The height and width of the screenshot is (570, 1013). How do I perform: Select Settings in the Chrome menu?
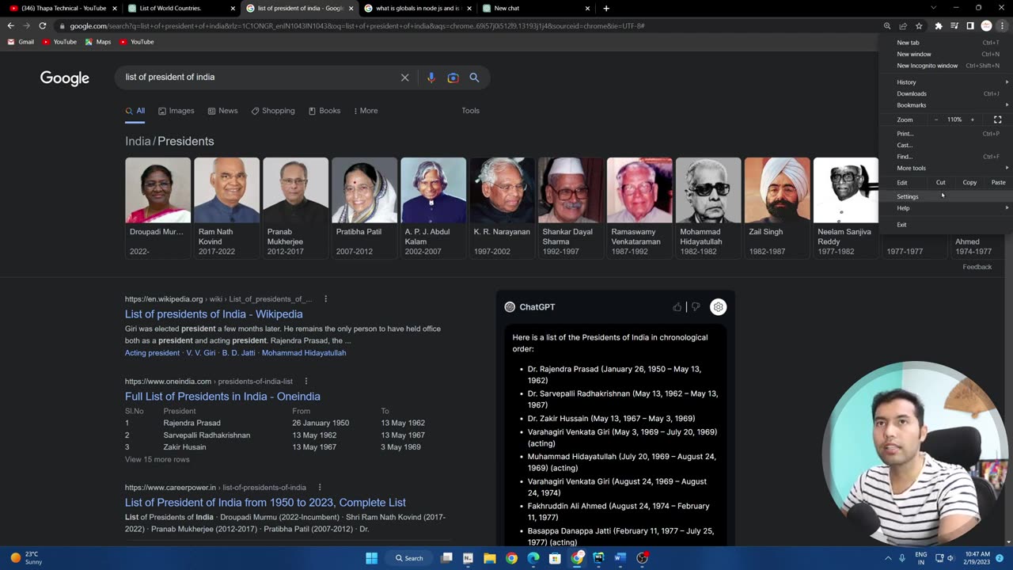tap(945, 196)
